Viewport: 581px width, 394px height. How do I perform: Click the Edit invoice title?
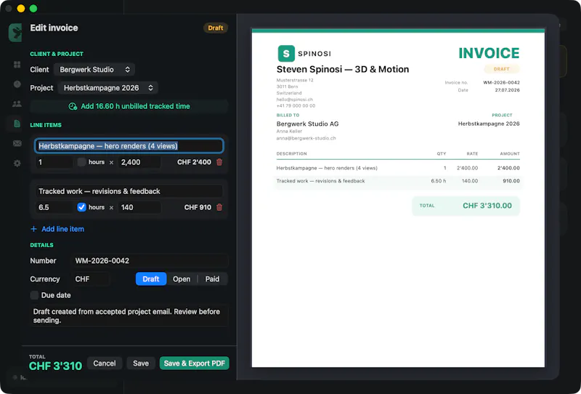[54, 28]
